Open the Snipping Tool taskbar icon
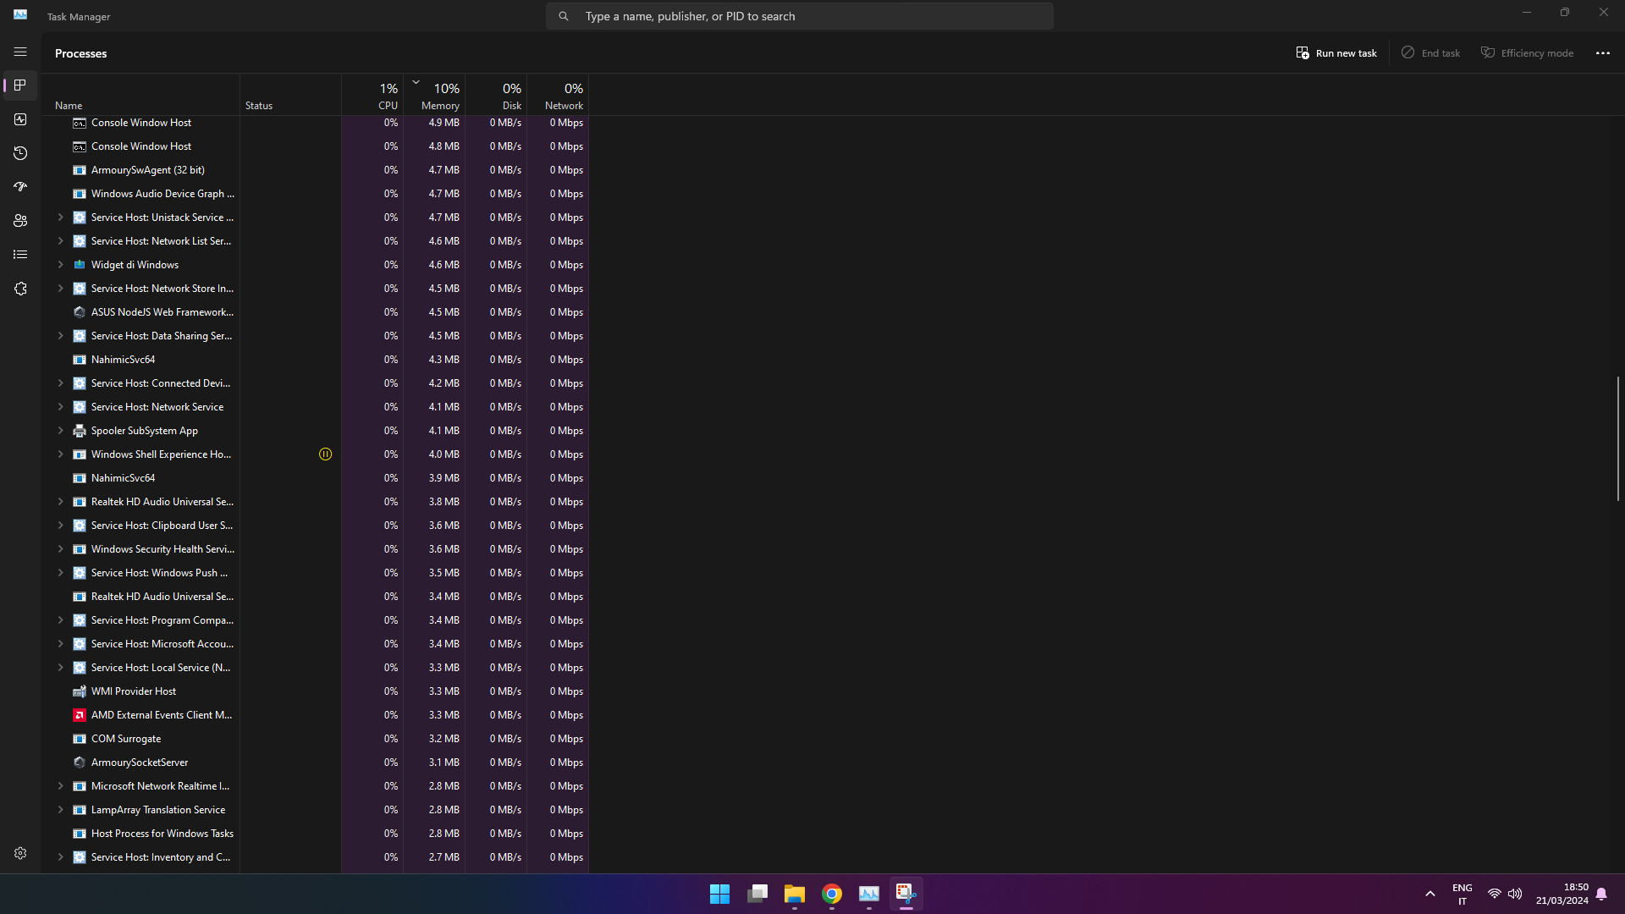The height and width of the screenshot is (914, 1625). [906, 894]
